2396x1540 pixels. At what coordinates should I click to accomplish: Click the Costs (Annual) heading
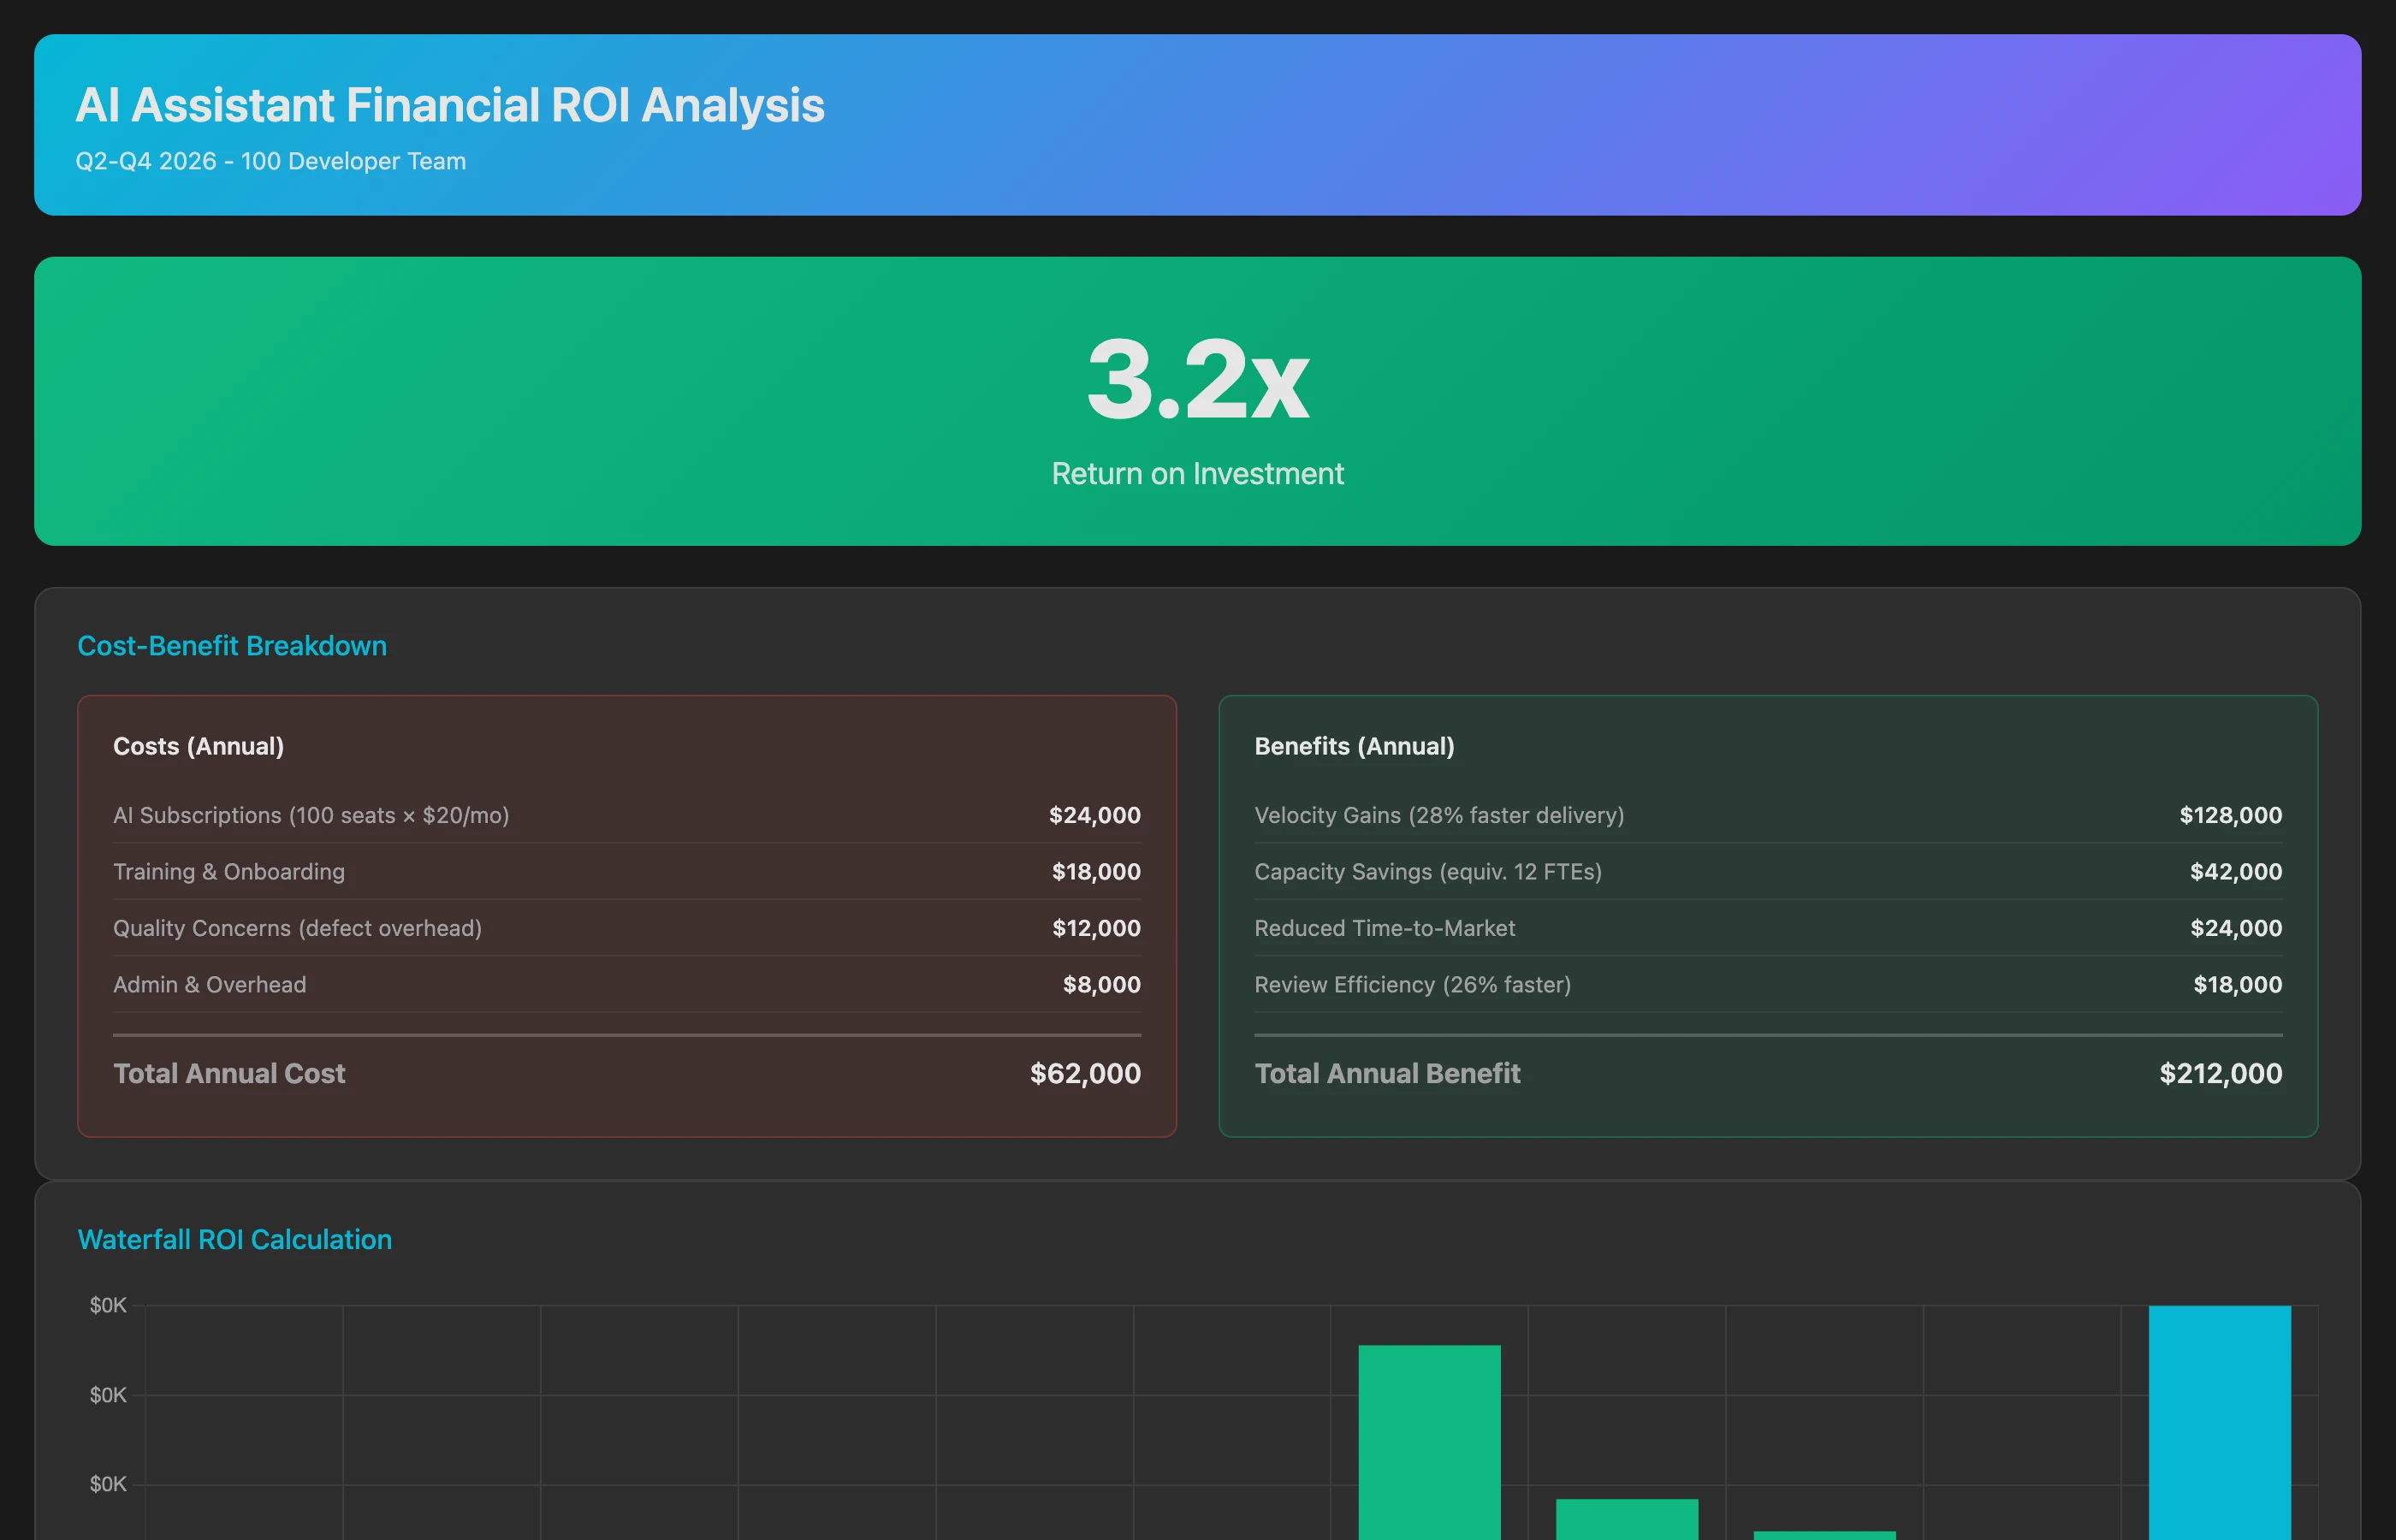(199, 746)
